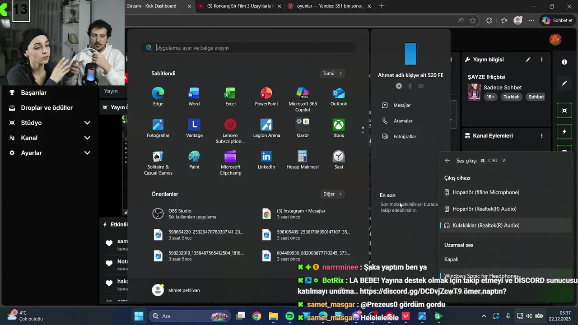The height and width of the screenshot is (325, 578).
Task: Launch Solitaire & Casual Games
Action: coord(158,162)
